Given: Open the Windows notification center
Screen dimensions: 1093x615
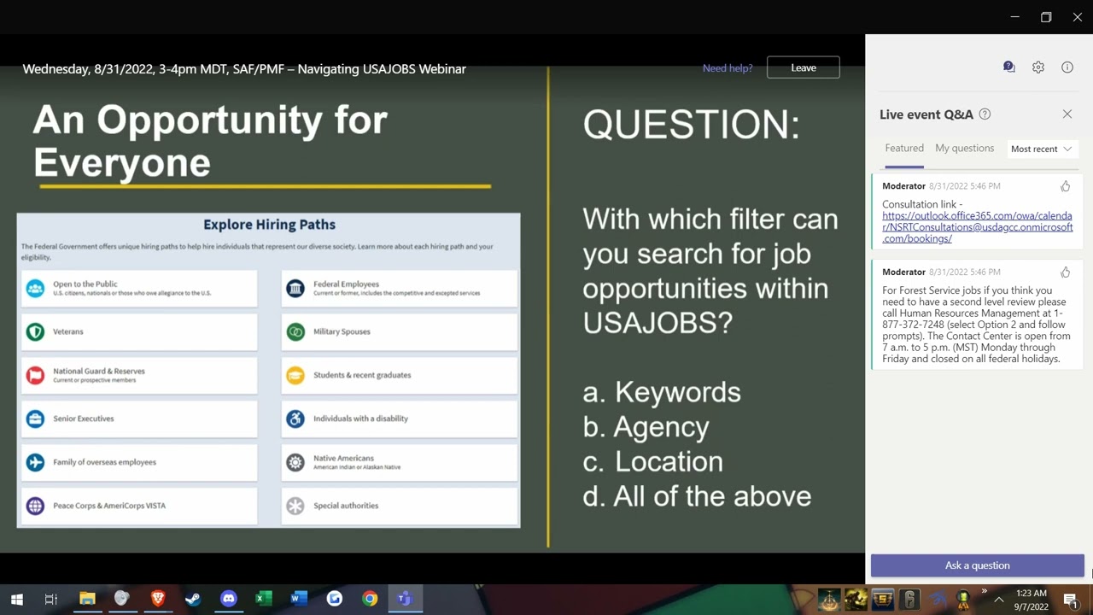Looking at the screenshot, I should [x=1071, y=600].
